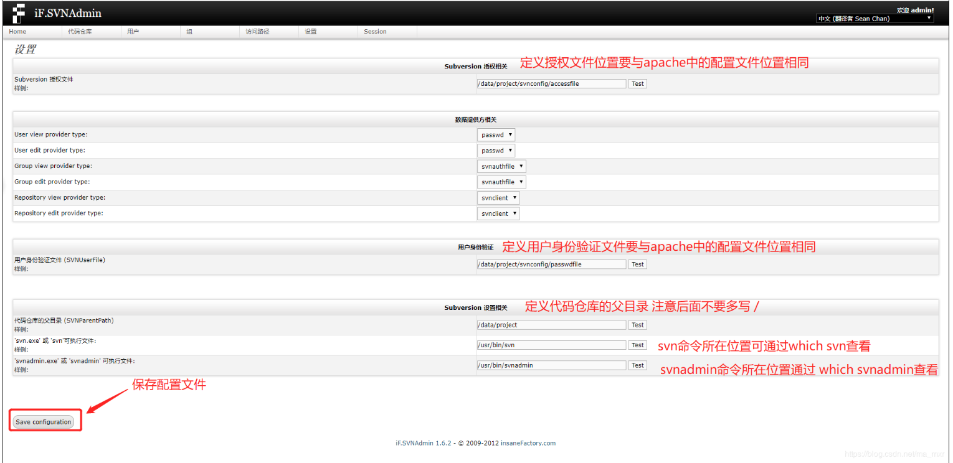
Task: Test the SVNUserFile path
Action: pos(637,264)
